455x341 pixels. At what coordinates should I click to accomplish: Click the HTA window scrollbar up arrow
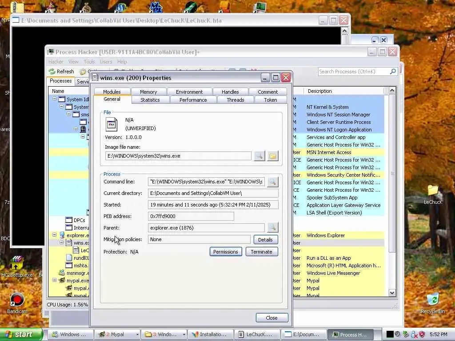[x=344, y=31]
